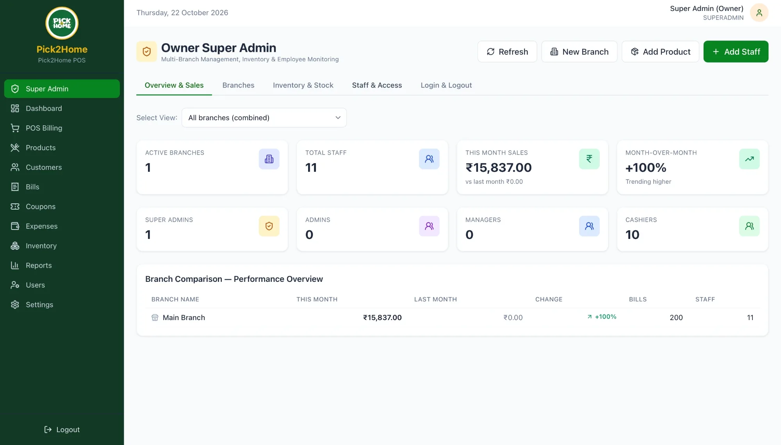This screenshot has width=781, height=445.
Task: Open POS Billing from the sidebar
Action: pos(62,128)
